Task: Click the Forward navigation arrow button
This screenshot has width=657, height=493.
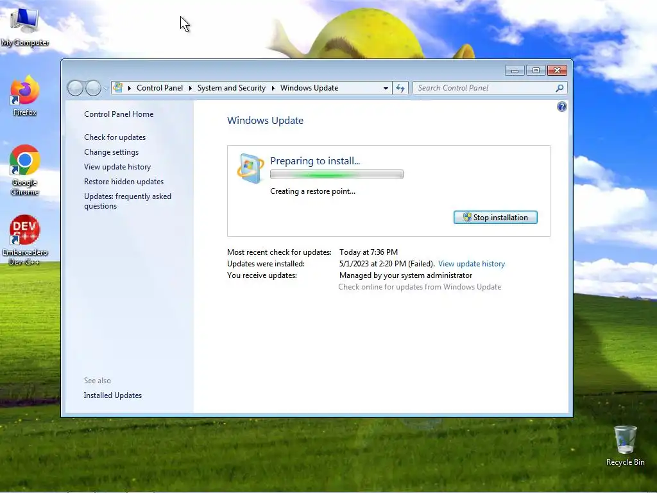Action: 93,88
